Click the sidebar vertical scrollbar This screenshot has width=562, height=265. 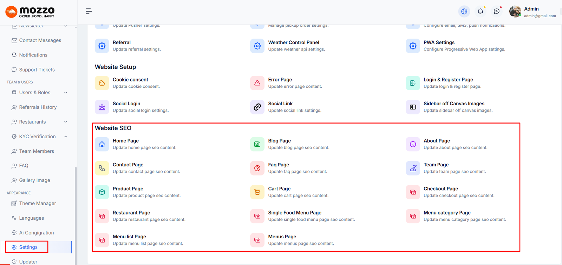(x=76, y=211)
